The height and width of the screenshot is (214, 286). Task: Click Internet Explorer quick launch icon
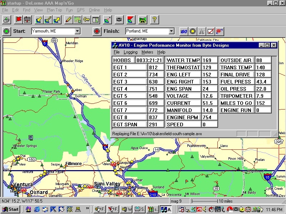tap(37, 209)
